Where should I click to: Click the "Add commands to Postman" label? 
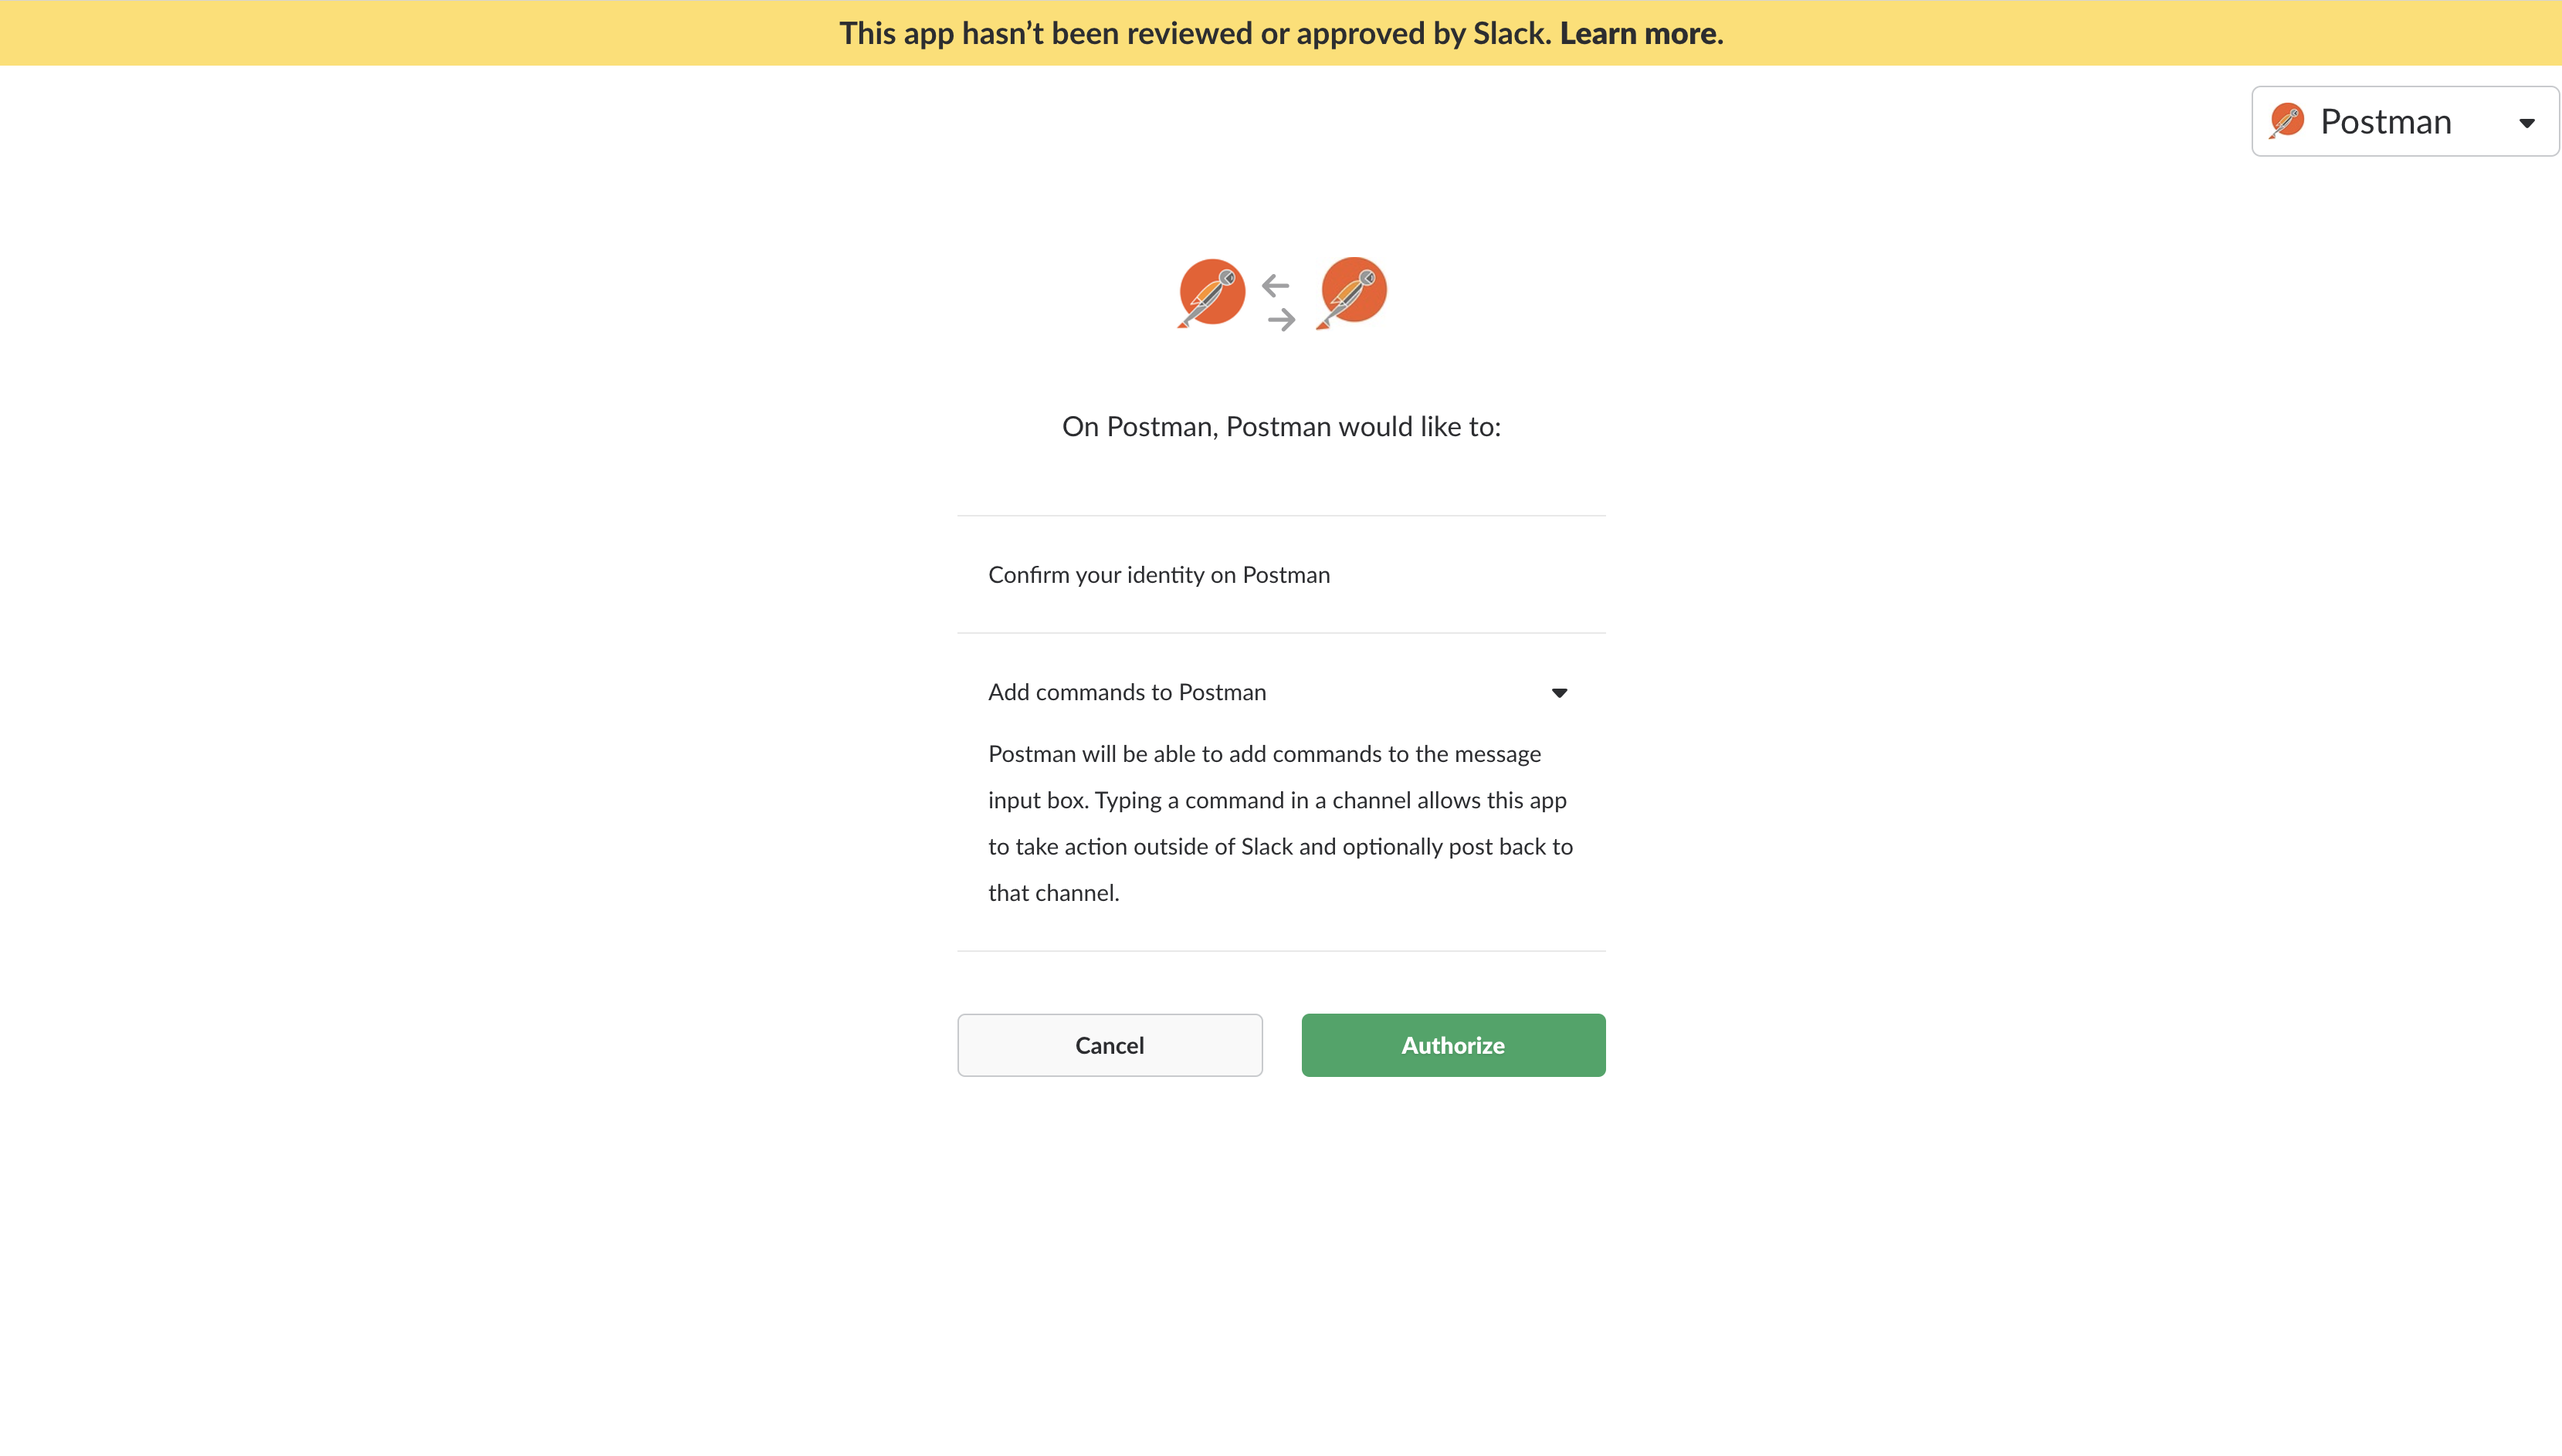tap(1127, 692)
